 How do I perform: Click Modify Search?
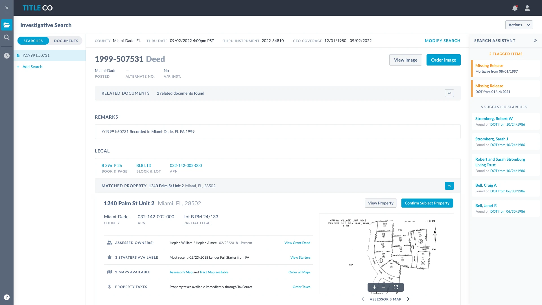coord(442,41)
